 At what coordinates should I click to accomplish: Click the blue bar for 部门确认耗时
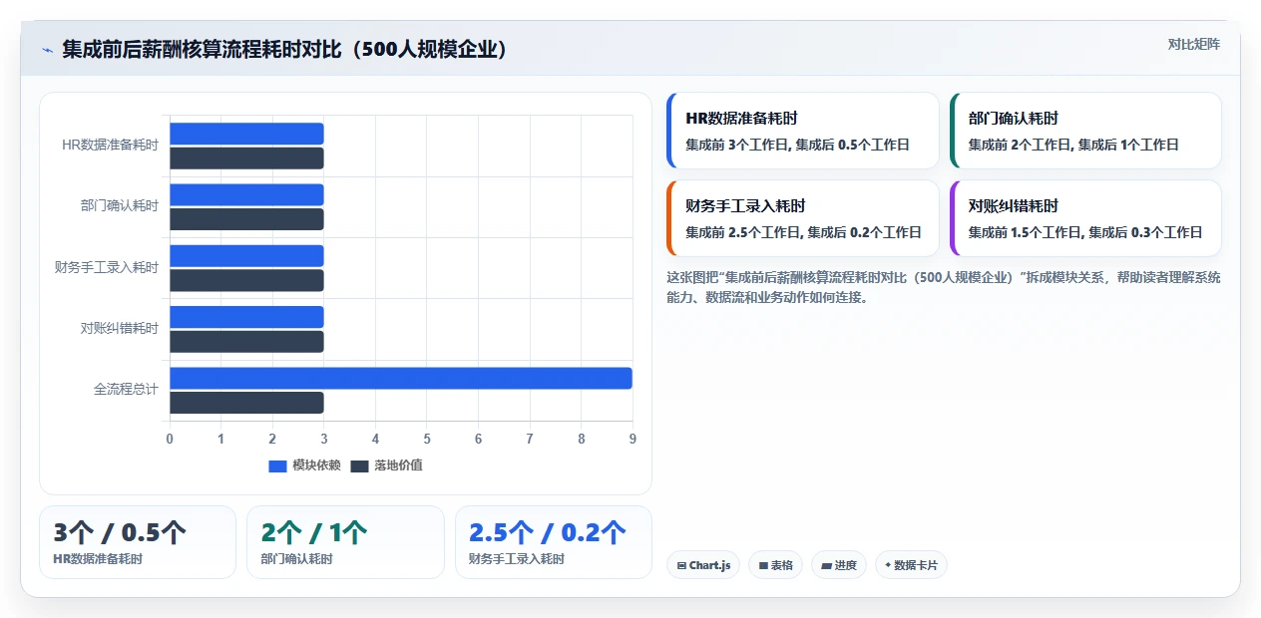point(246,194)
